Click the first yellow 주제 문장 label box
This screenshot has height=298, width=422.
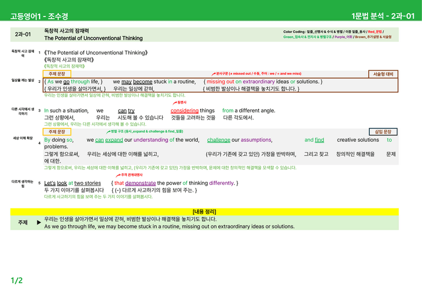[57, 74]
